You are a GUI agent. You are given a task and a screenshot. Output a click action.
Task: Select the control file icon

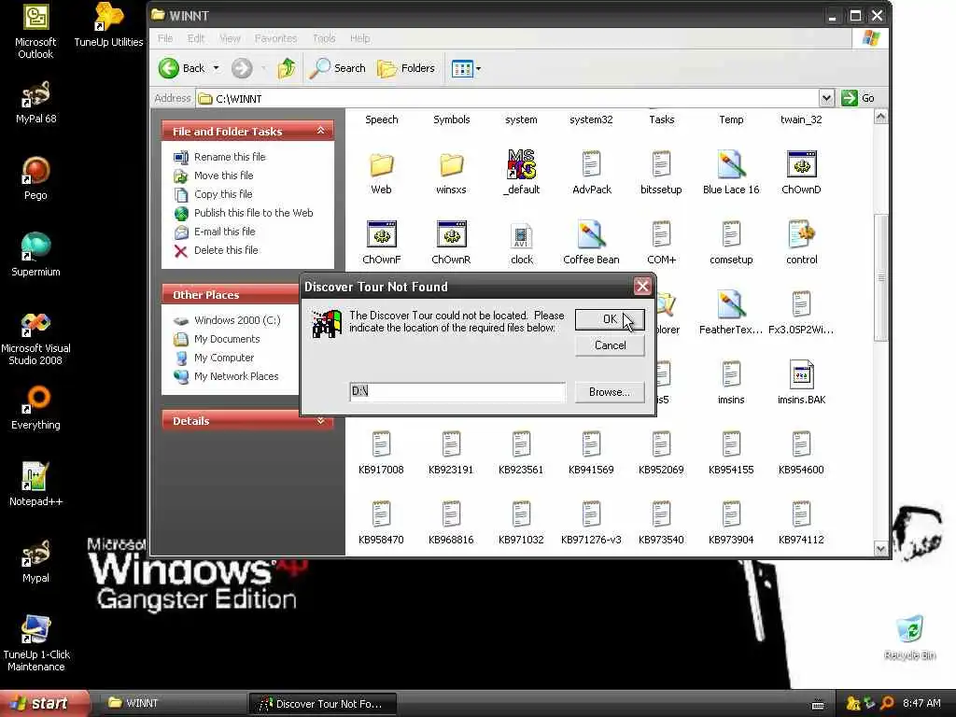801,243
